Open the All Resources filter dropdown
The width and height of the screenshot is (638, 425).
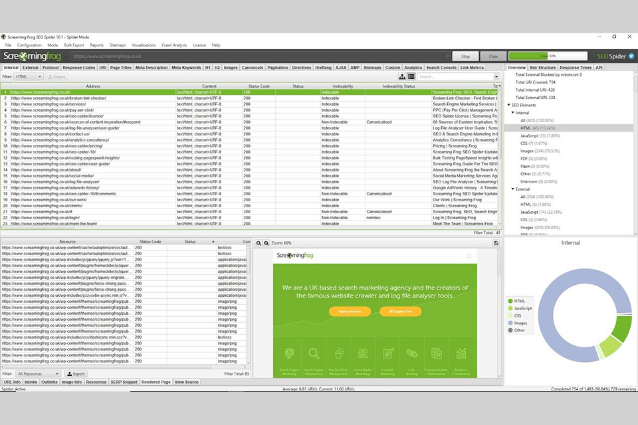39,374
